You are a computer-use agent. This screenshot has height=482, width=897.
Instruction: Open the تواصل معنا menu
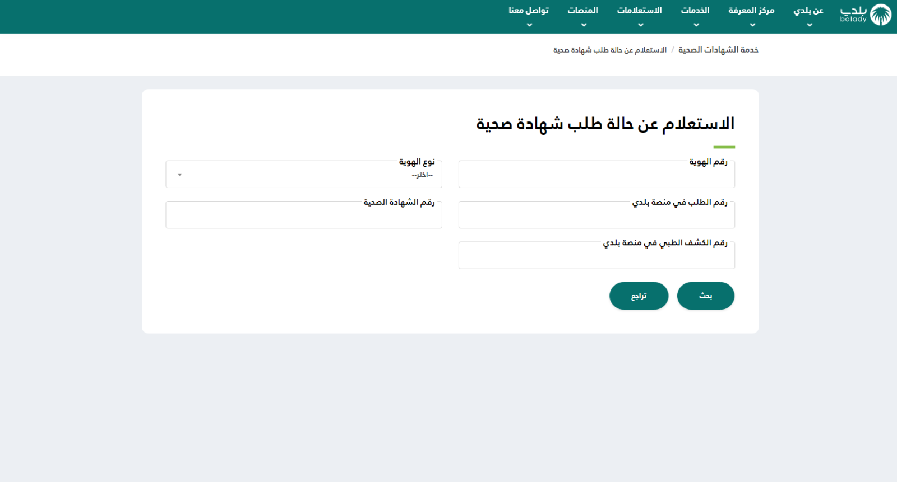[529, 11]
